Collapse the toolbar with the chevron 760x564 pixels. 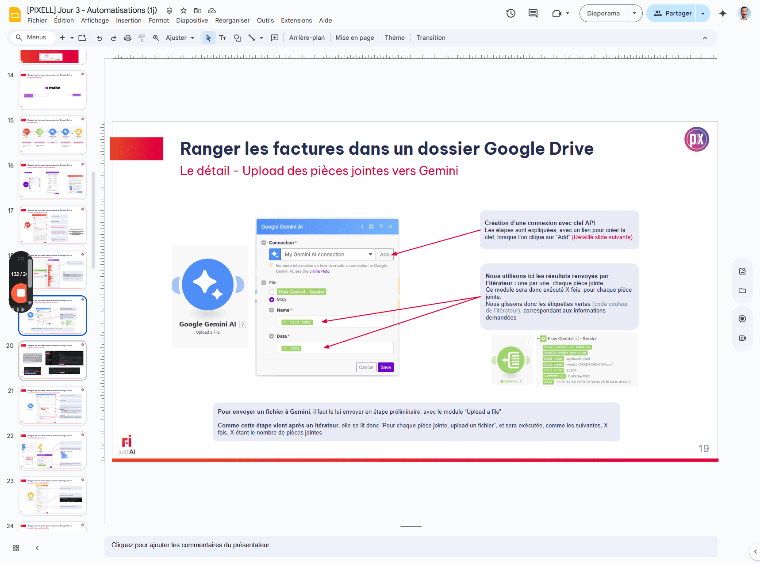[705, 38]
